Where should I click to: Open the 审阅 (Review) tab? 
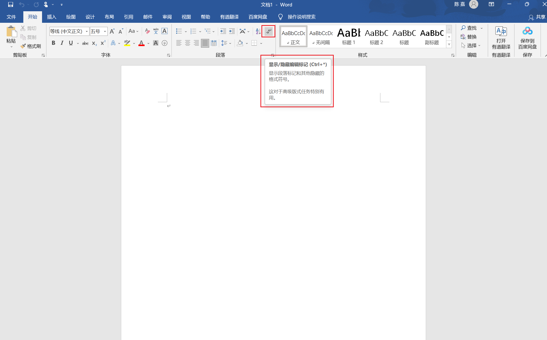click(167, 17)
